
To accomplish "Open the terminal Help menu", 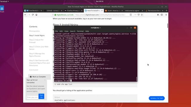I will [87, 31].
